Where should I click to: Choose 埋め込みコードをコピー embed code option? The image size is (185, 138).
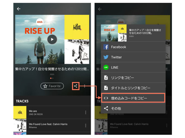(133, 98)
